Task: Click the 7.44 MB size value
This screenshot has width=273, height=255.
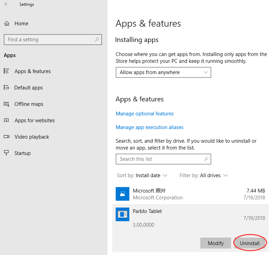Action: tap(256, 191)
